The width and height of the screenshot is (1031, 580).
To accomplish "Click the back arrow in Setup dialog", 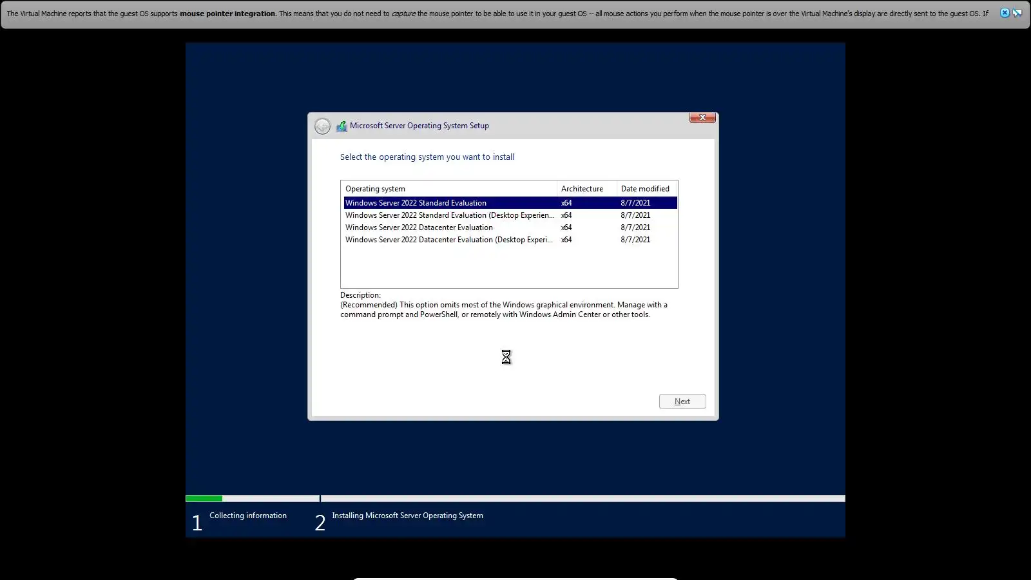I will coord(322,126).
